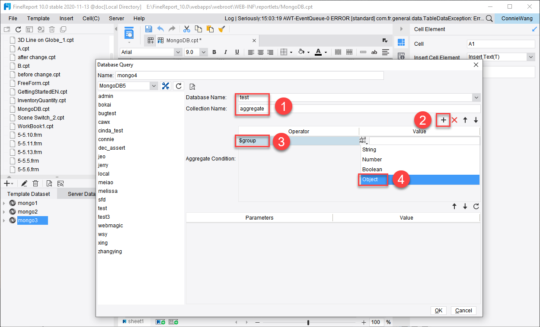Click the format painter brush icon
This screenshot has width=540, height=327.
tap(222, 28)
